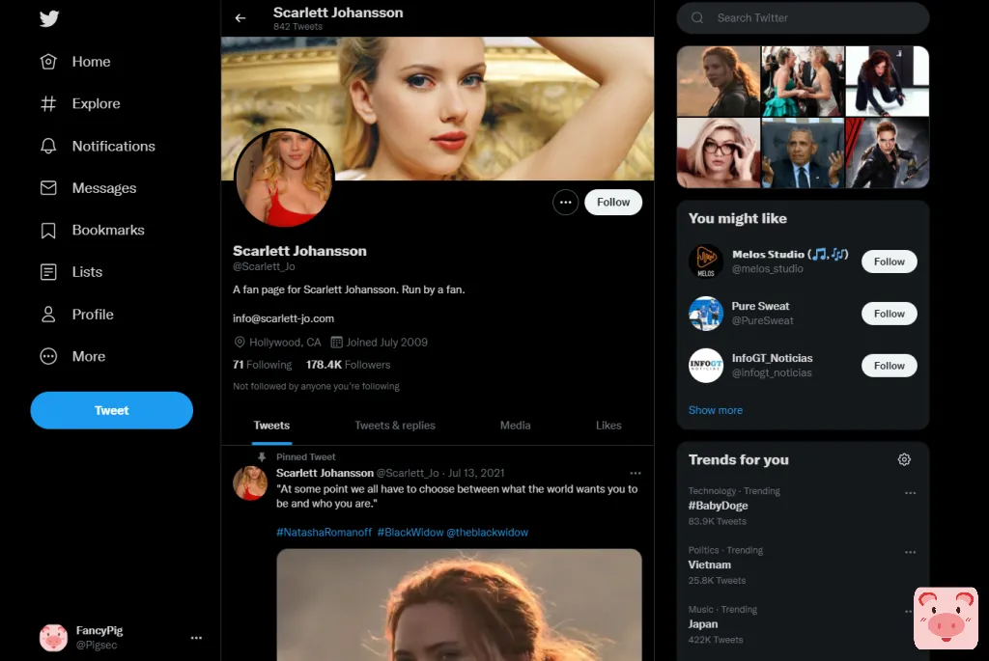Switch to the Likes tab
The height and width of the screenshot is (661, 989).
point(608,426)
